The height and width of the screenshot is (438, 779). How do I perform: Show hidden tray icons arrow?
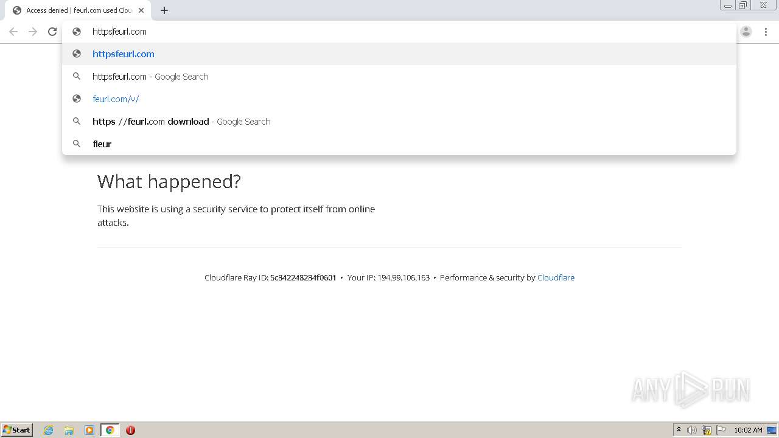(x=679, y=430)
